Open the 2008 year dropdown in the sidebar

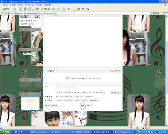[26, 54]
